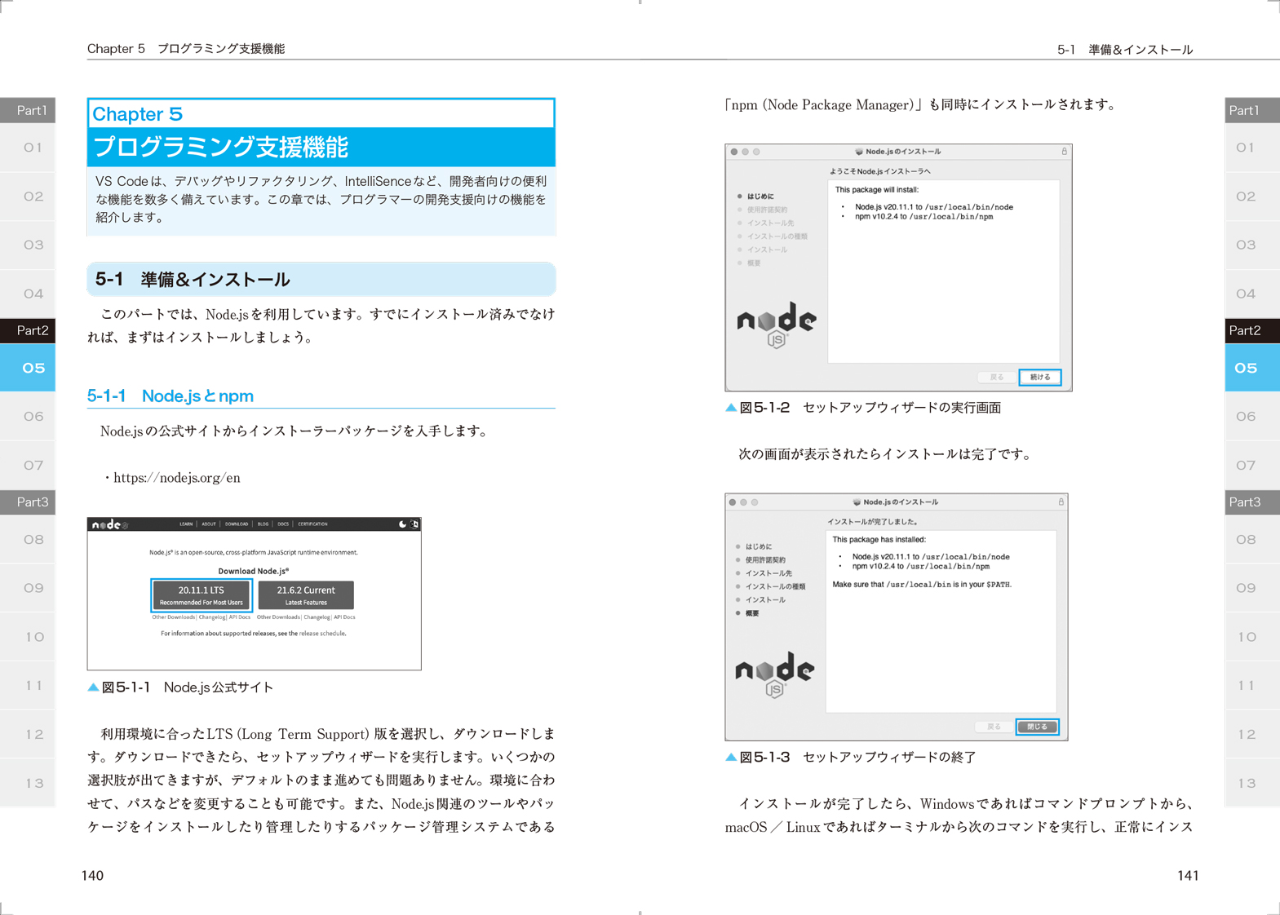Click the https://nodejs.org/en URL text

point(177,478)
